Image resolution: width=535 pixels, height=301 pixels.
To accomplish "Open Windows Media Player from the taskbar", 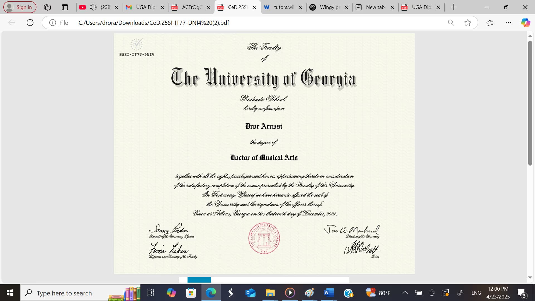I will (290, 293).
